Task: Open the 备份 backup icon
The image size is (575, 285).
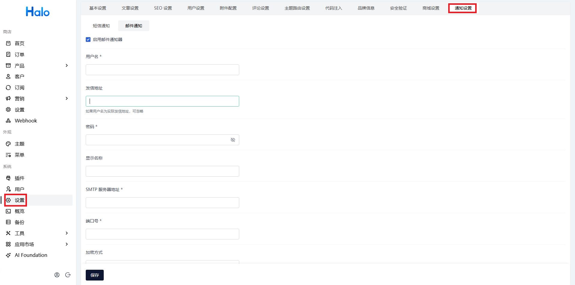Action: coord(8,222)
